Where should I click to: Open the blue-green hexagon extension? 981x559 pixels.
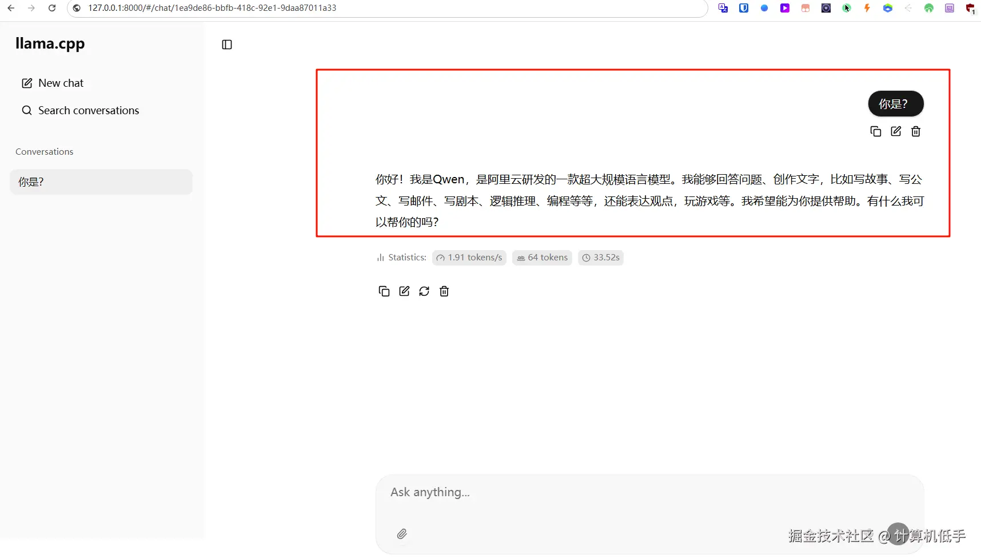tap(888, 8)
